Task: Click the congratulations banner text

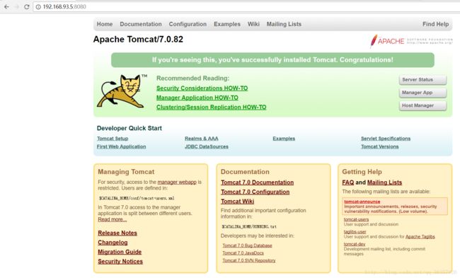Action: coord(272,60)
